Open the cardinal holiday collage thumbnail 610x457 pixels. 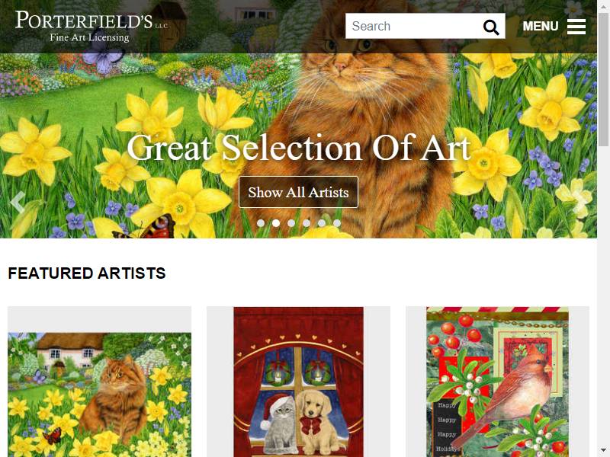[497, 382]
